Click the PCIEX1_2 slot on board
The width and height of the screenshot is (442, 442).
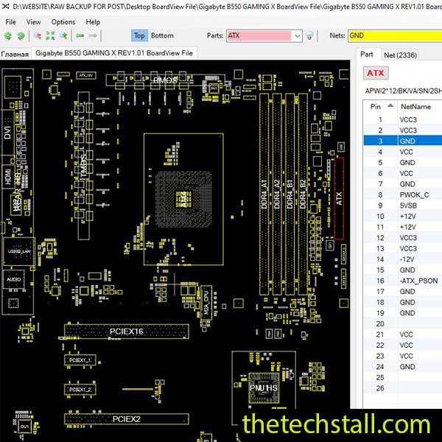80,389
